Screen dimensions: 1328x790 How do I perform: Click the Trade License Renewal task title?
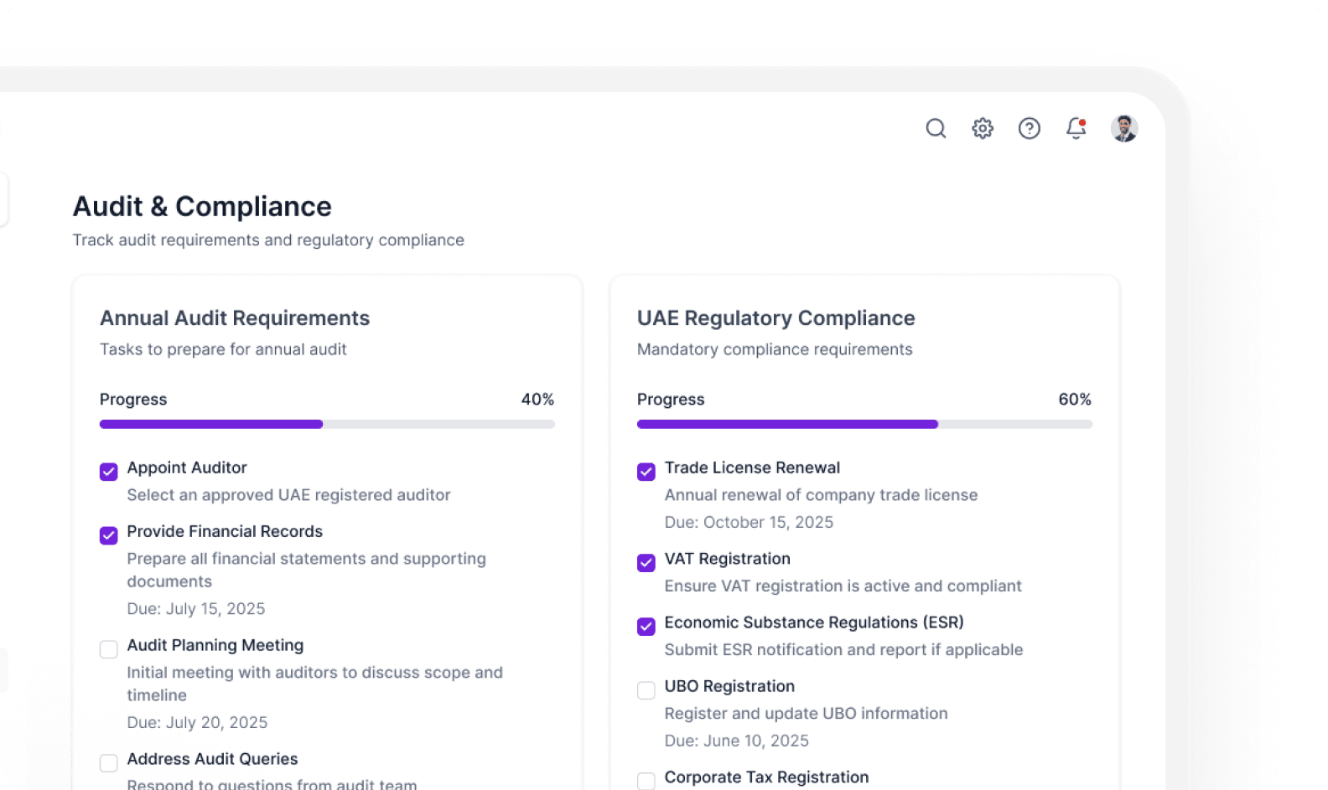(x=752, y=467)
